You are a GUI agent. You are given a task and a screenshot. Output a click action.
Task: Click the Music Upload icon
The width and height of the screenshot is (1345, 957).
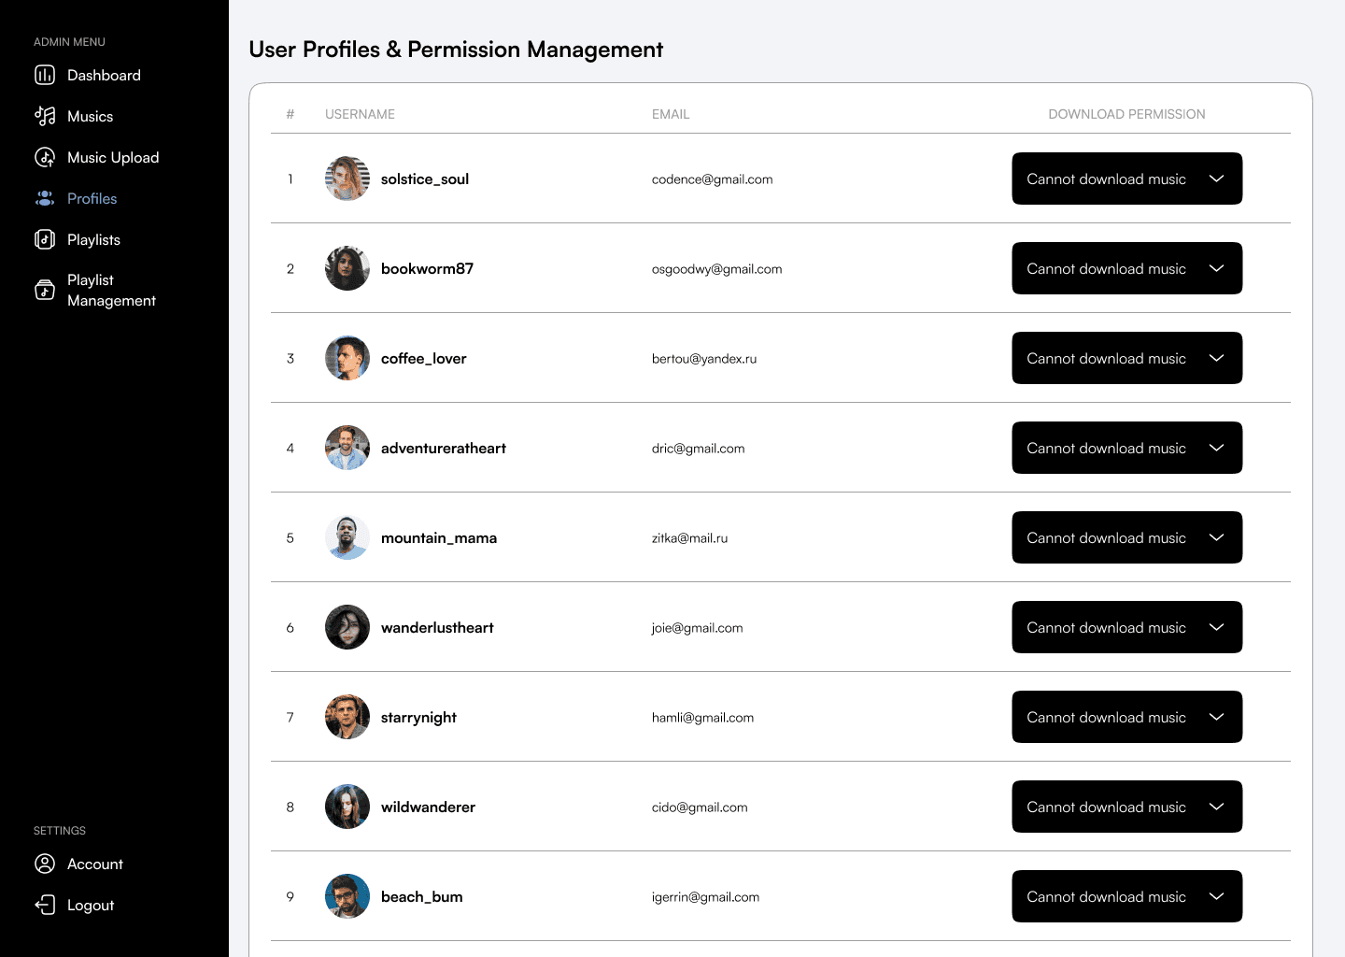coord(45,158)
